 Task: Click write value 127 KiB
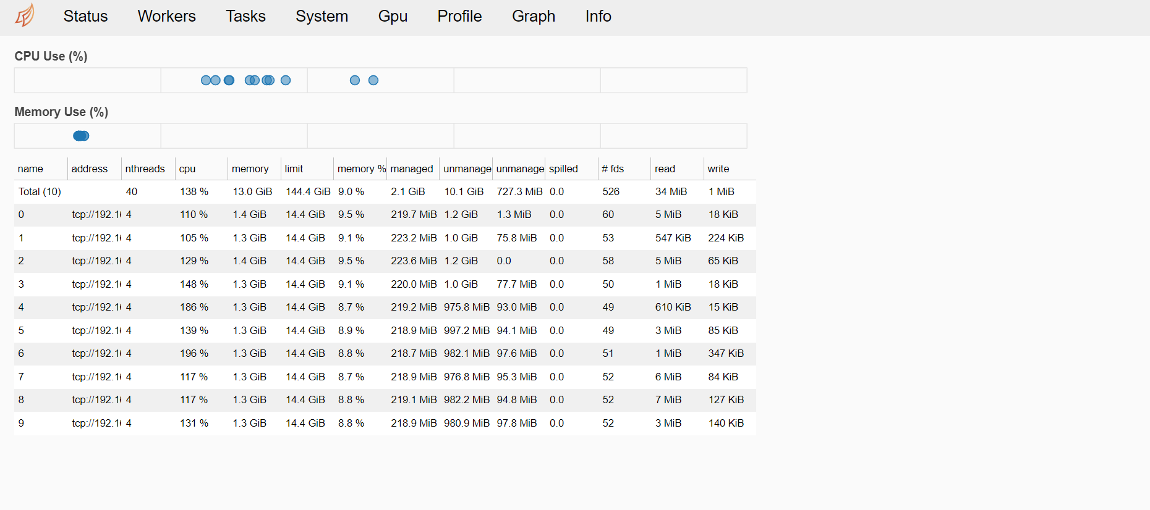coord(726,399)
